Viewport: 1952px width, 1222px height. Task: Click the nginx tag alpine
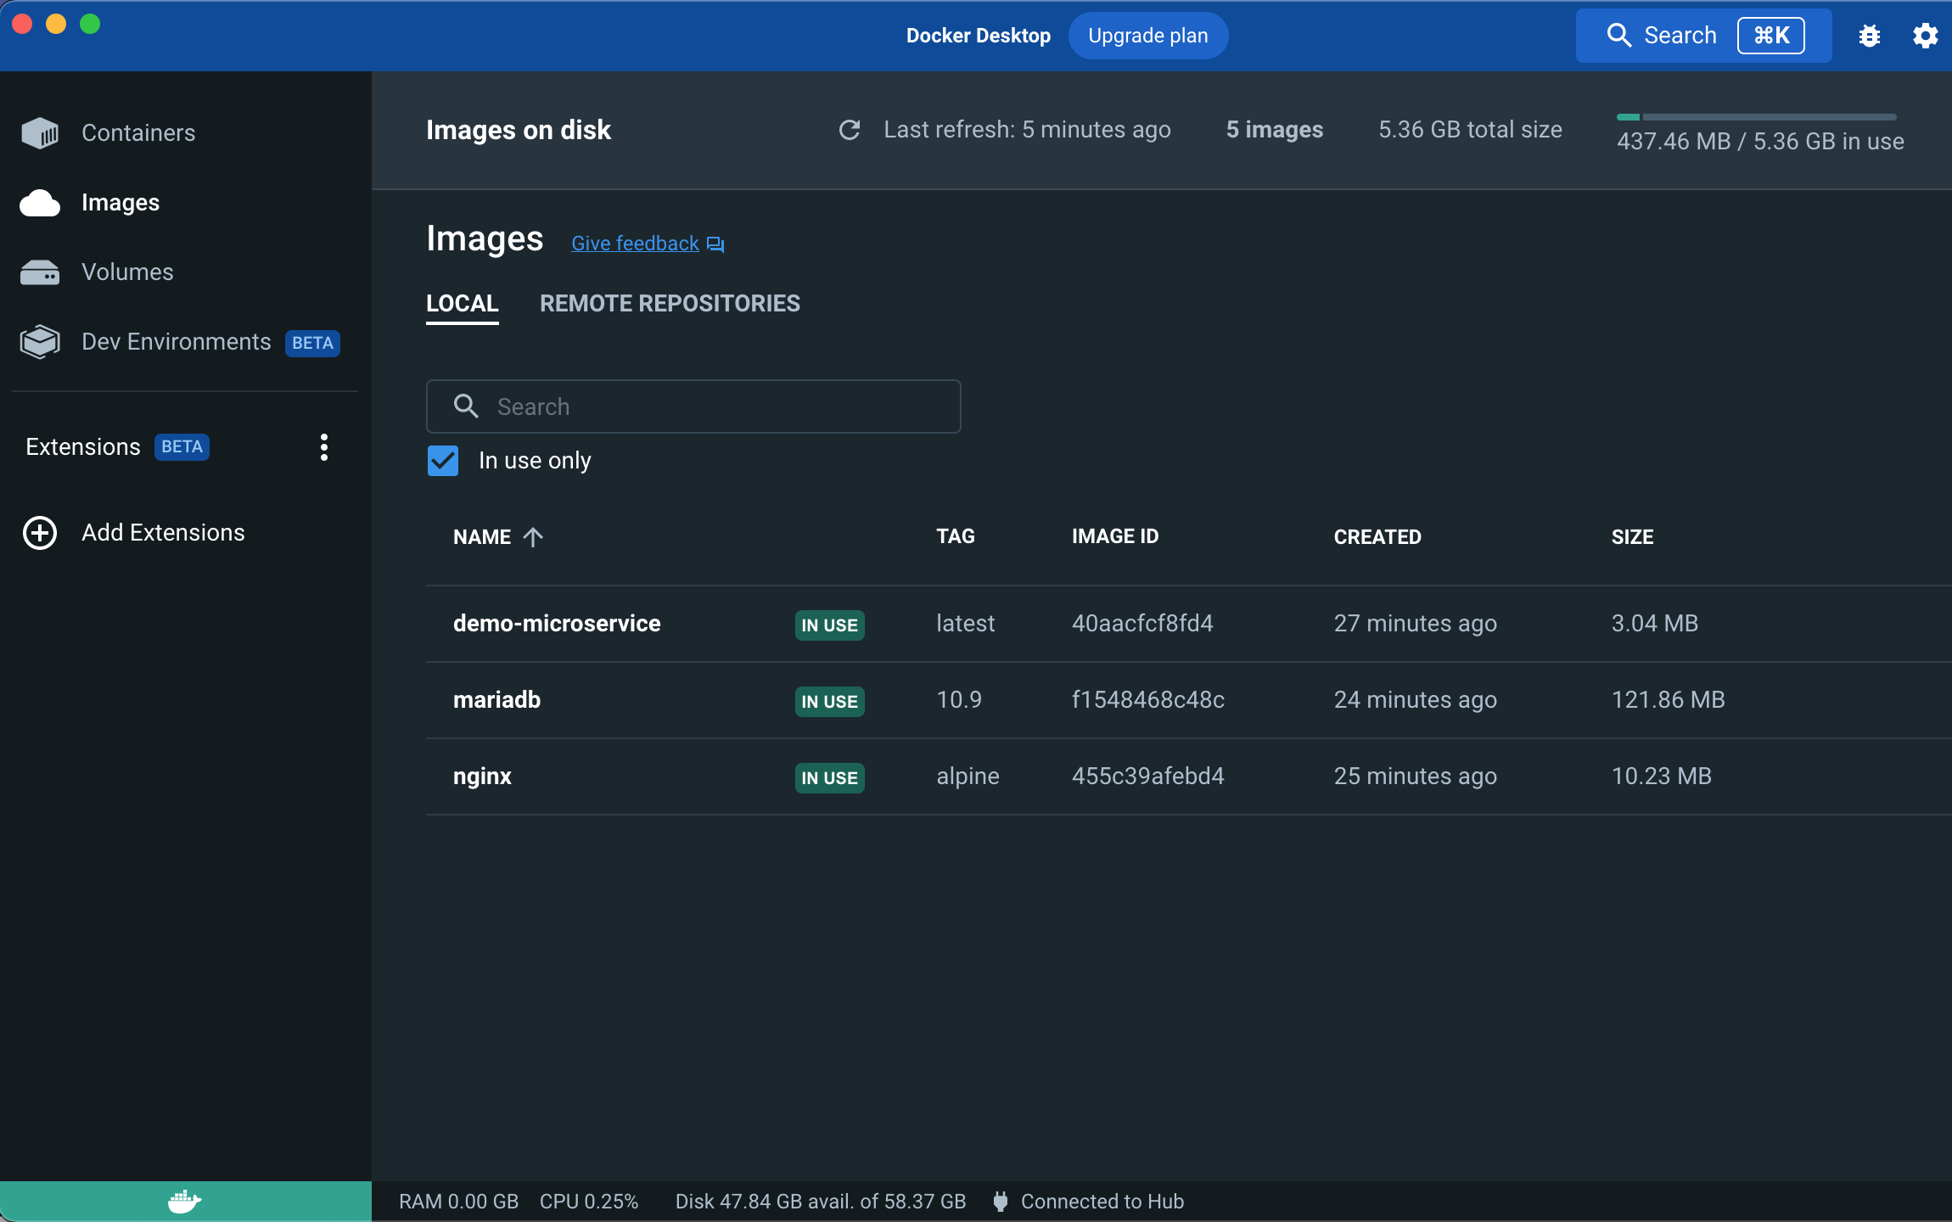click(x=968, y=776)
